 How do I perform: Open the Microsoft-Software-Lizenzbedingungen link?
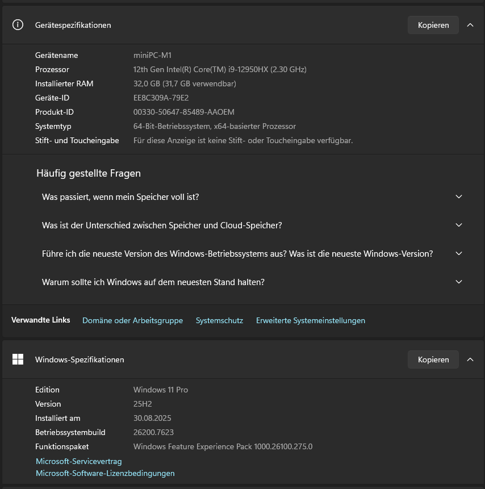105,473
